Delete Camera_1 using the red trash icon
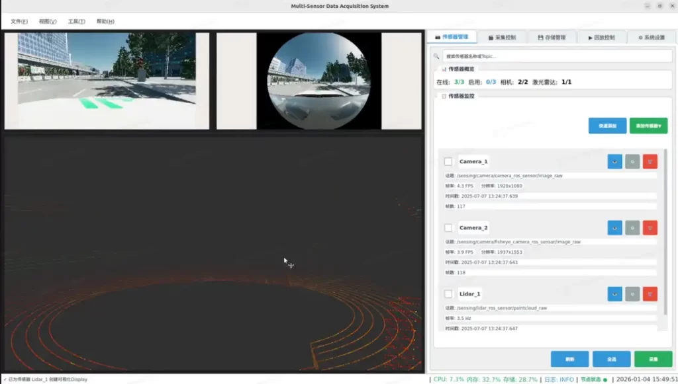Screen dimensions: 678x384 click(650, 161)
